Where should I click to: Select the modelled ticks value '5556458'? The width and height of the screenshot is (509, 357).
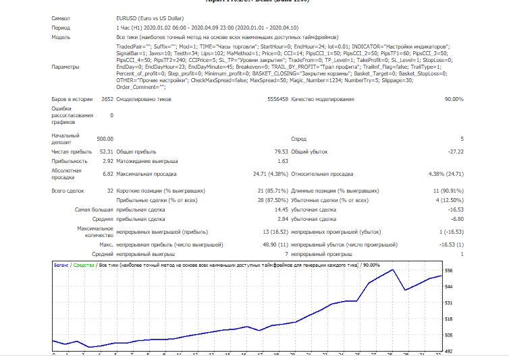(277, 99)
